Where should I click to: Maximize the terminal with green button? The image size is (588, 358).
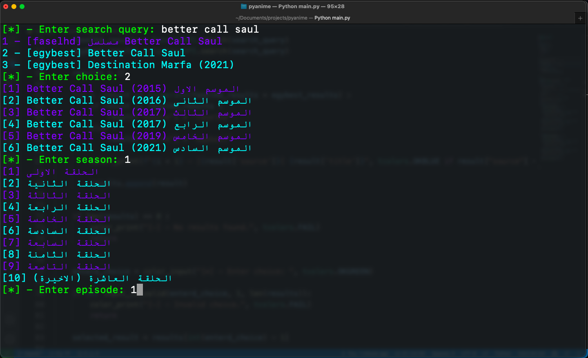pyautogui.click(x=22, y=6)
